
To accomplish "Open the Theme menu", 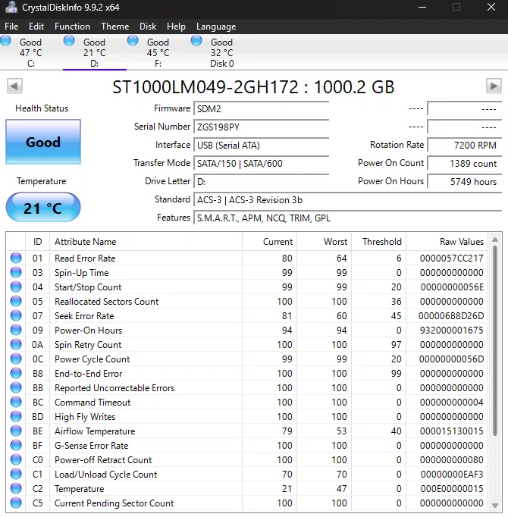I will [115, 27].
